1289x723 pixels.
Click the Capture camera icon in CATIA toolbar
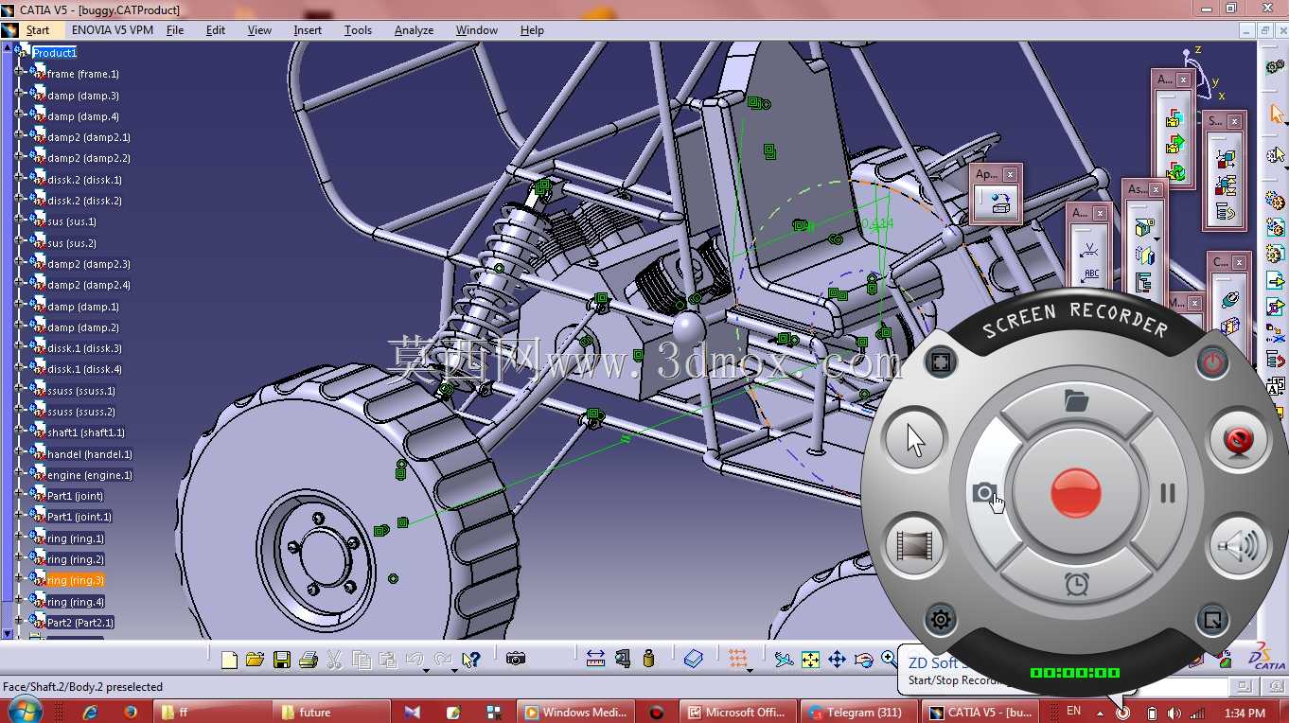point(515,659)
